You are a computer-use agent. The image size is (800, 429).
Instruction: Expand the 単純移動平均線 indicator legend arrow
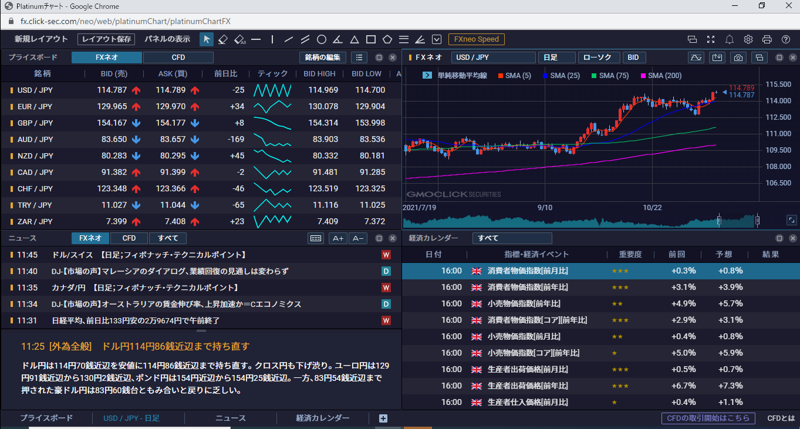click(428, 76)
